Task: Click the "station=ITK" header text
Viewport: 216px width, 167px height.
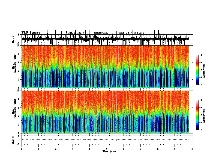Action: 101,33
